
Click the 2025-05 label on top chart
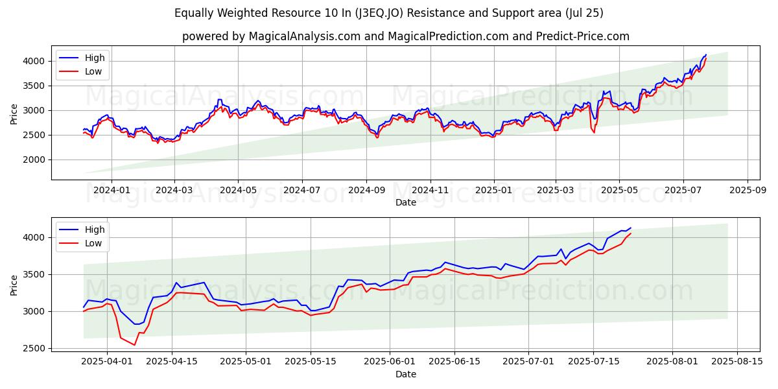coord(619,191)
